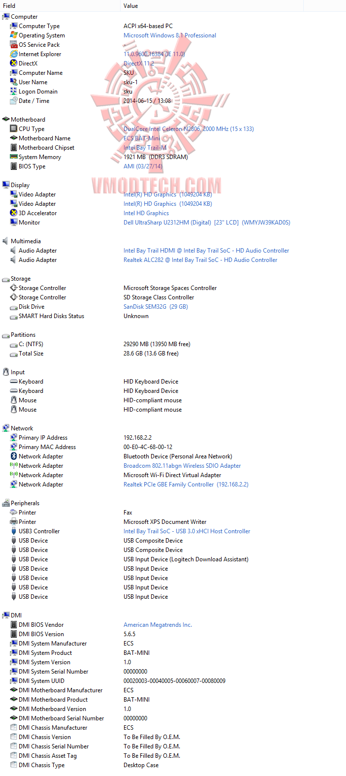Click the DMI Chassis Type icon

click(x=14, y=765)
